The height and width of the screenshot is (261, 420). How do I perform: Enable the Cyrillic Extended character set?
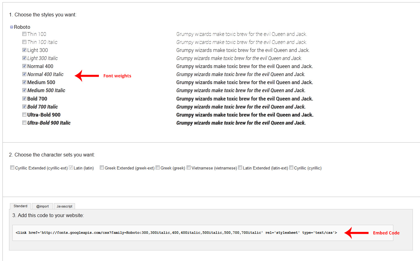pos(12,168)
